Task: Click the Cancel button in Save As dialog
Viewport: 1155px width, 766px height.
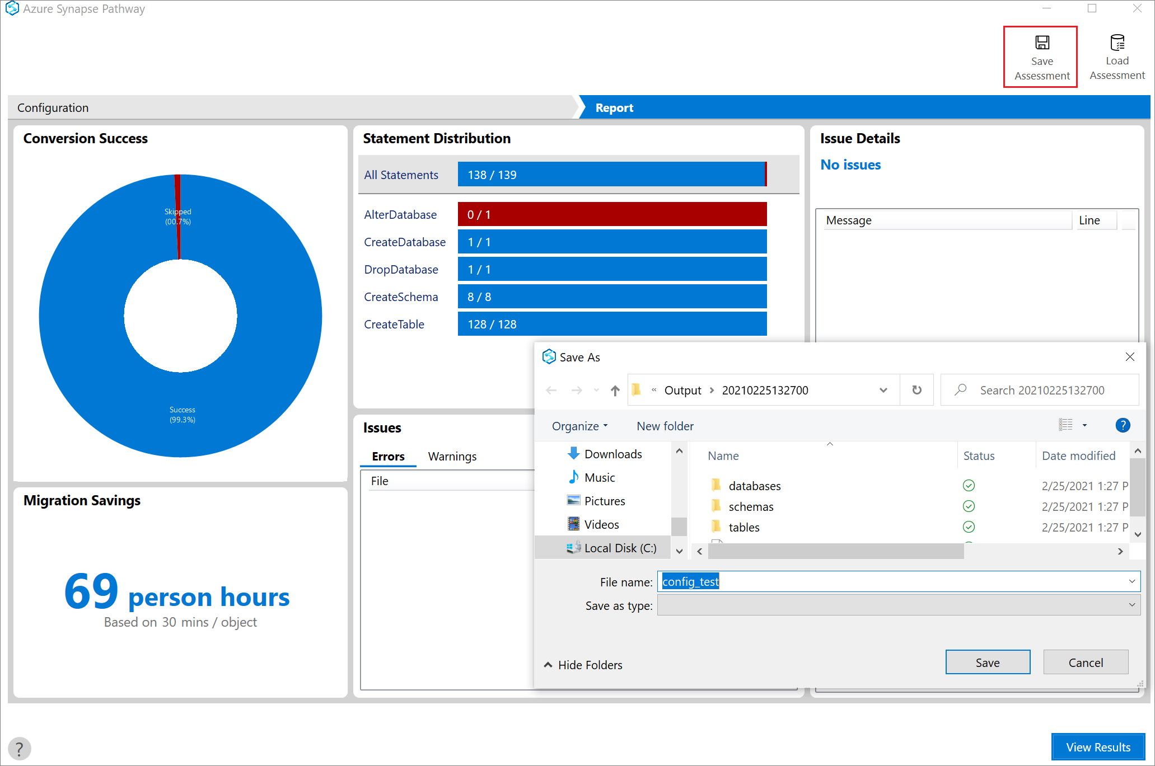Action: 1086,662
